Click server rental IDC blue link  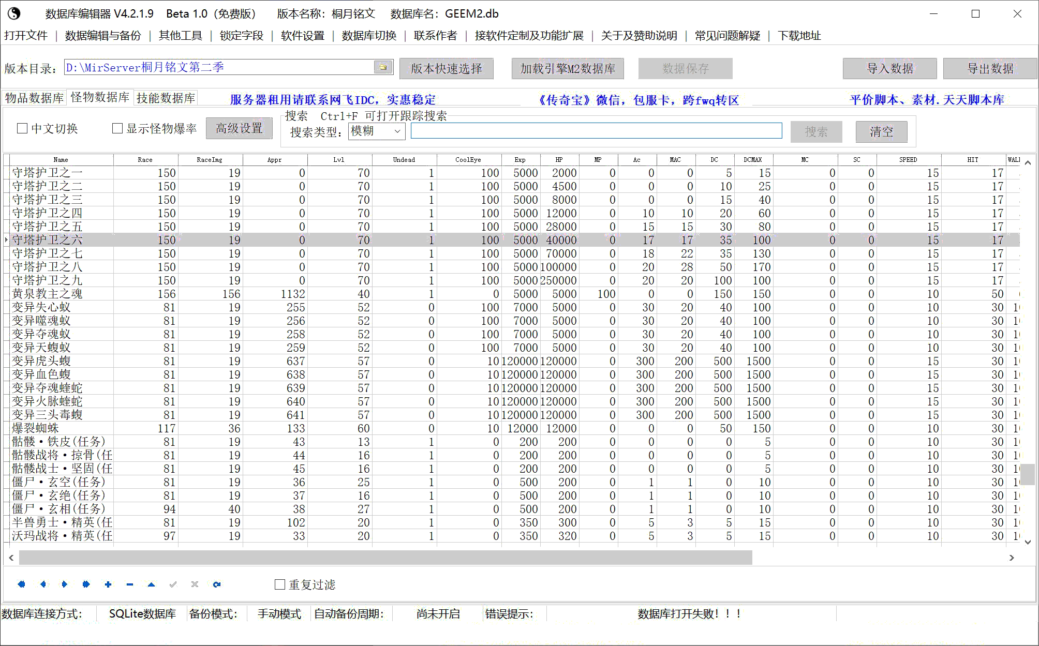[x=333, y=100]
